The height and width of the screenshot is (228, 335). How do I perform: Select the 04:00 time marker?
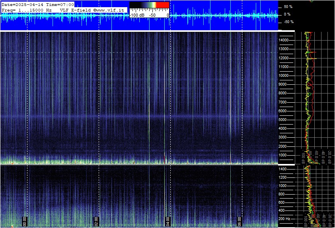(168, 221)
